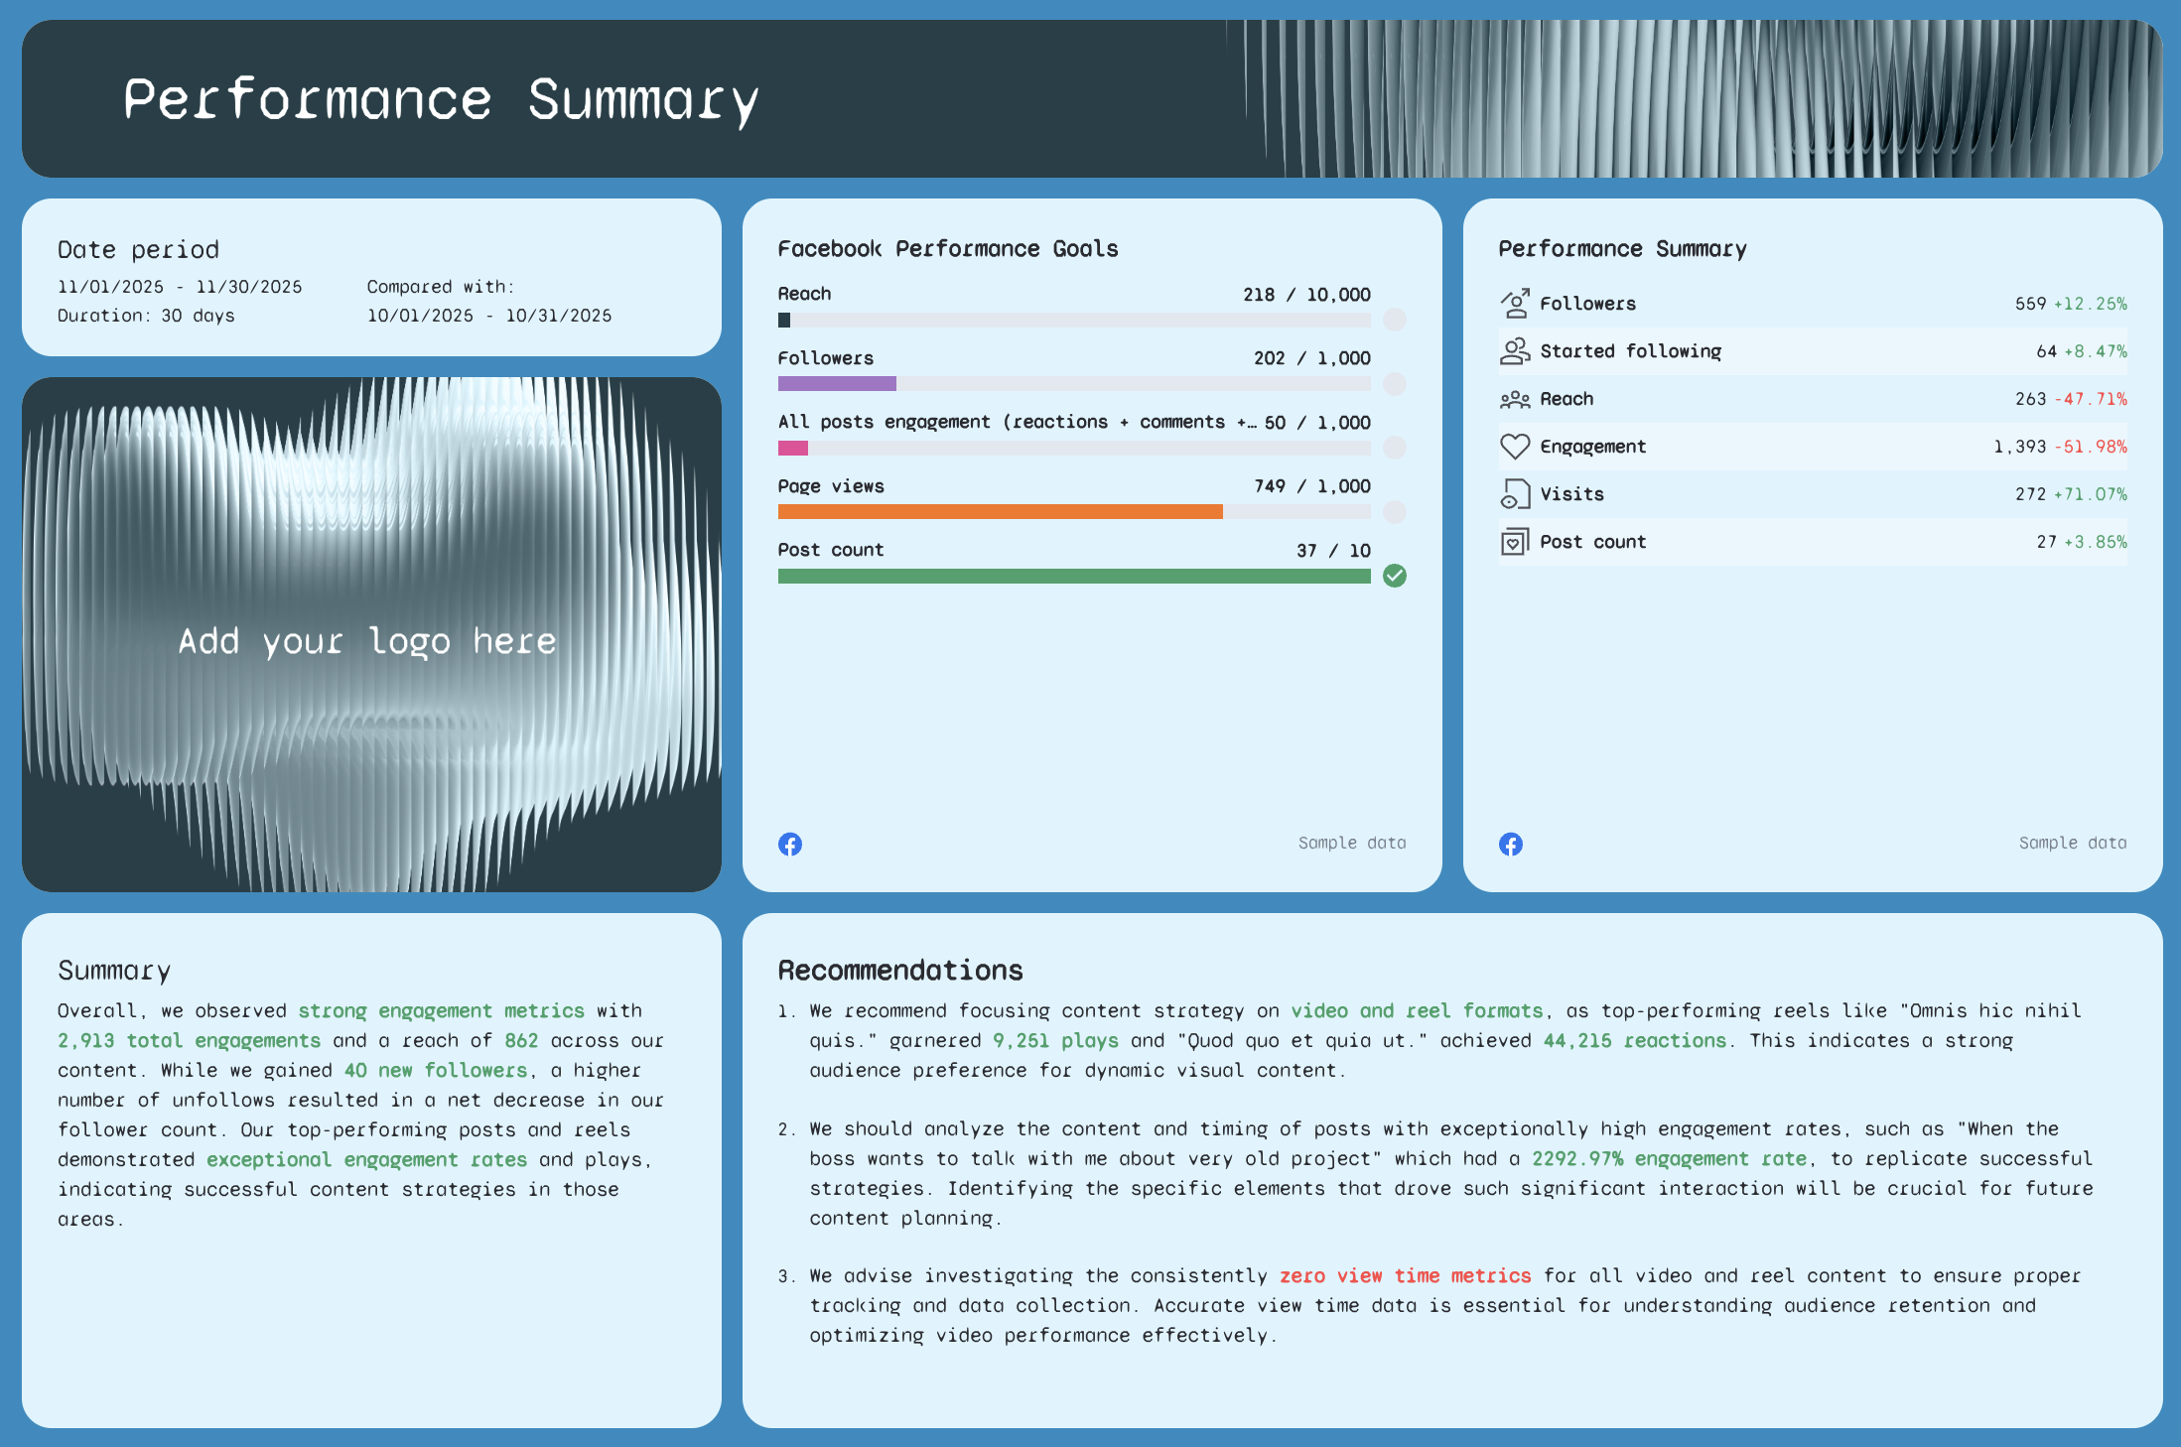Image resolution: width=2181 pixels, height=1447 pixels.
Task: Click the highlighted 9,251 plays text
Action: [x=1054, y=1040]
